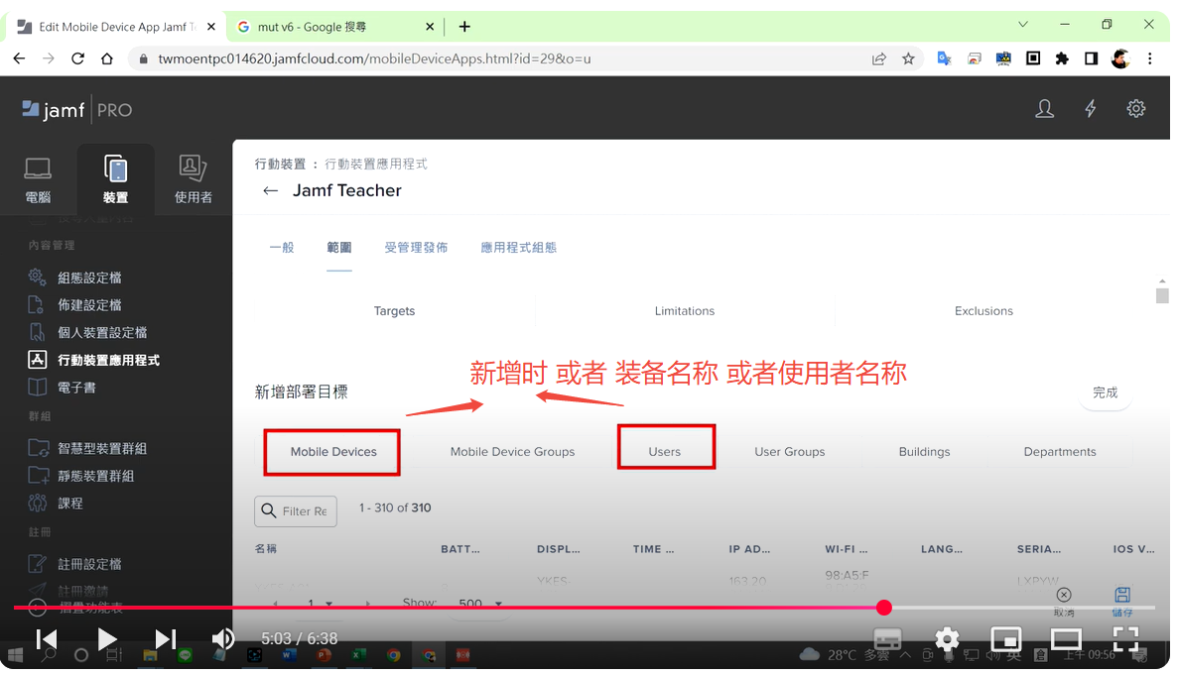The width and height of the screenshot is (1178, 674).
Task: Select the Mobile Device Groups tab
Action: point(512,452)
